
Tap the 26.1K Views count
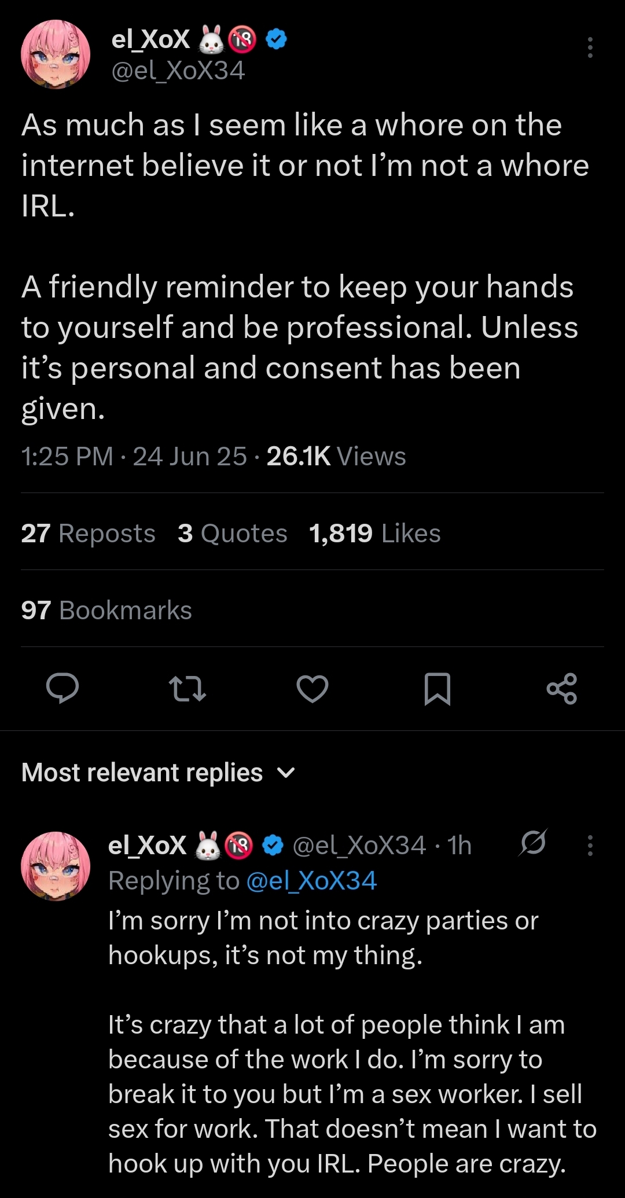pyautogui.click(x=336, y=456)
